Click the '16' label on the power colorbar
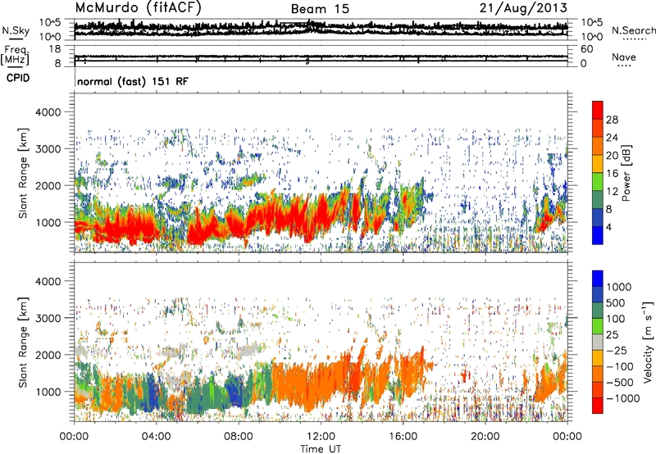Screen dimensions: 656x454 pos(612,174)
